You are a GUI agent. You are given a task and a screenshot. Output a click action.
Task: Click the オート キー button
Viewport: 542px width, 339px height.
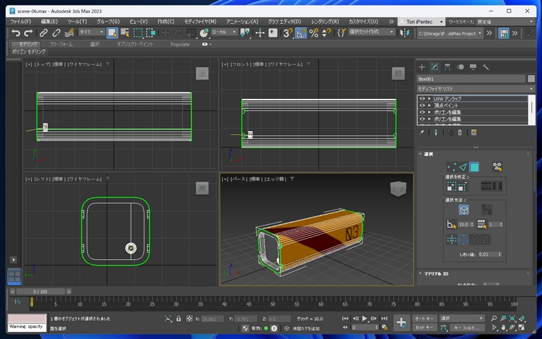click(424, 318)
